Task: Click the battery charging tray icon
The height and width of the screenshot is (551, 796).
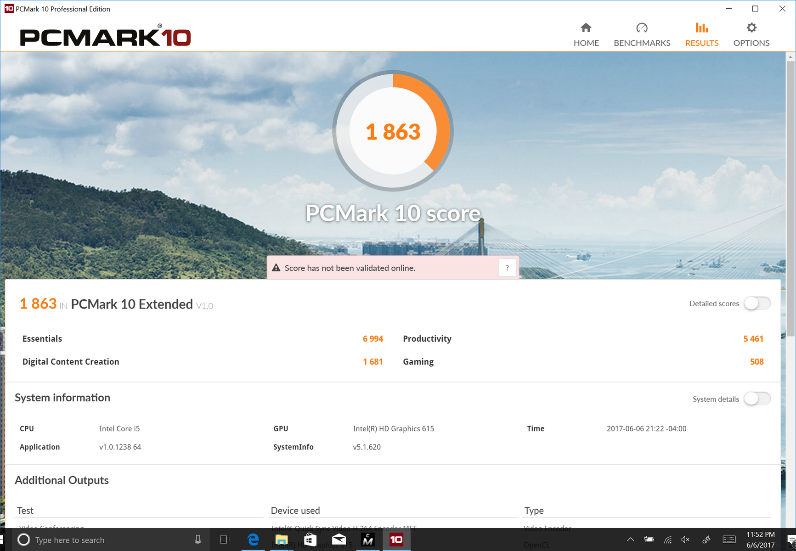Action: [649, 540]
